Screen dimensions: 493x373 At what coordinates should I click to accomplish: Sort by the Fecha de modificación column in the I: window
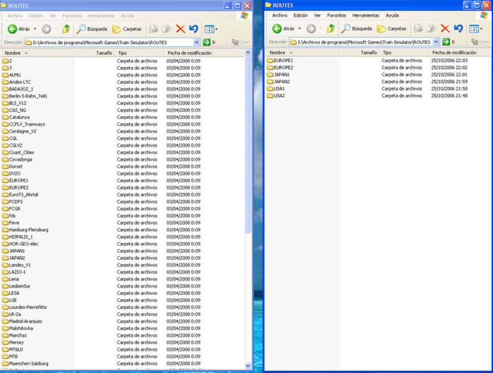[x=454, y=53]
